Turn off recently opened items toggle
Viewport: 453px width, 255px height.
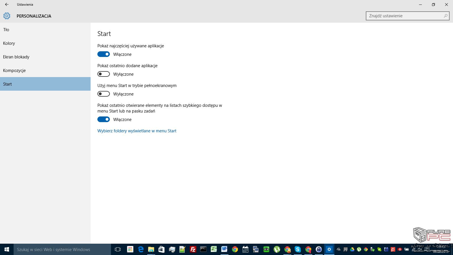coord(104,119)
